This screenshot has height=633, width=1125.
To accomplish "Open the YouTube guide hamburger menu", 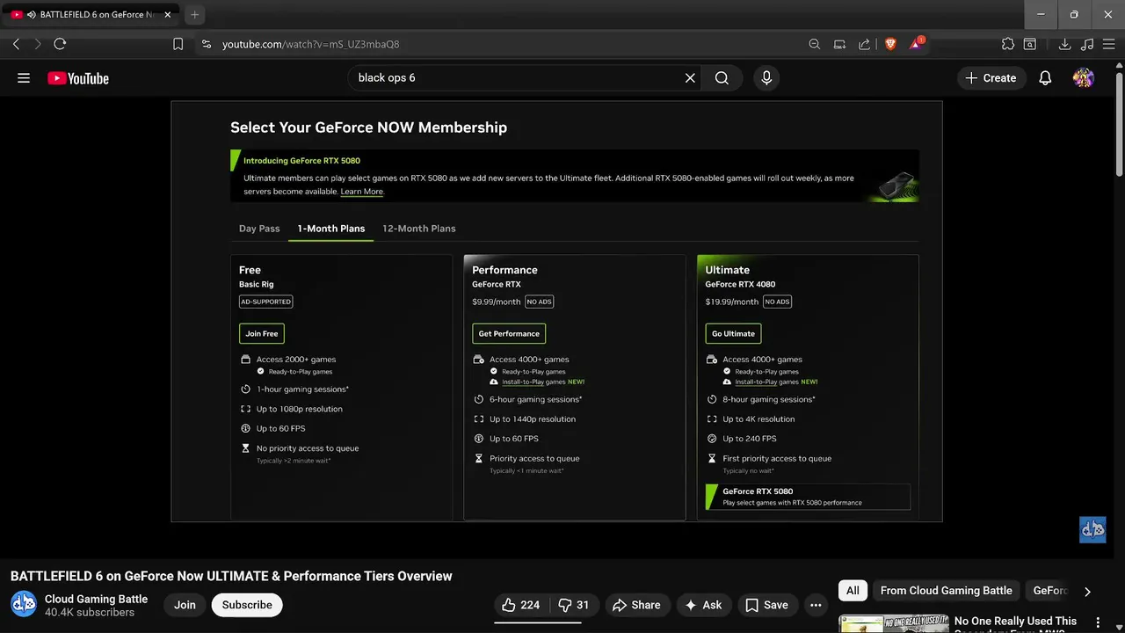I will pos(24,78).
